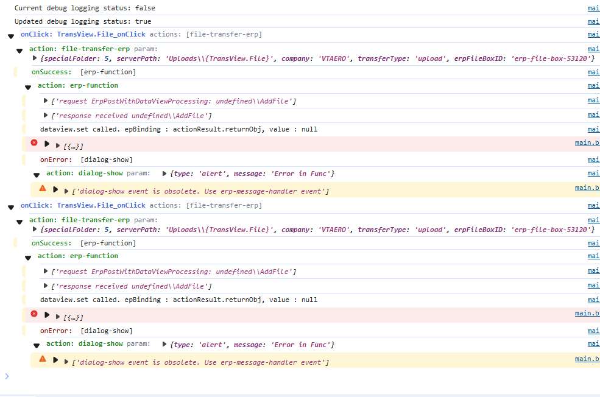
Task: Collapse the first onClick: TransView.File_onClick group
Action: [11, 36]
